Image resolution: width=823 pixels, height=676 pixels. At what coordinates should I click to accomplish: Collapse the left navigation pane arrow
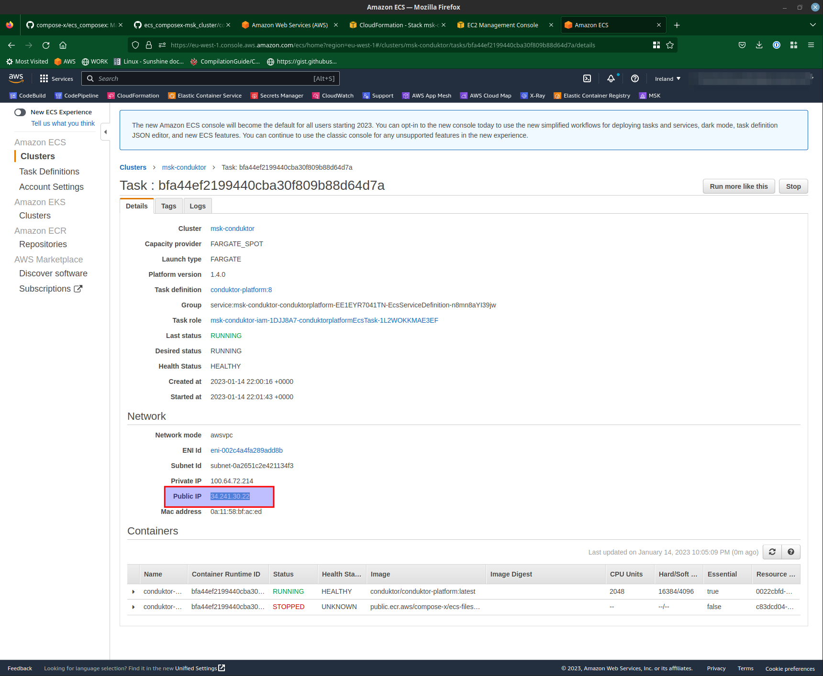point(105,132)
